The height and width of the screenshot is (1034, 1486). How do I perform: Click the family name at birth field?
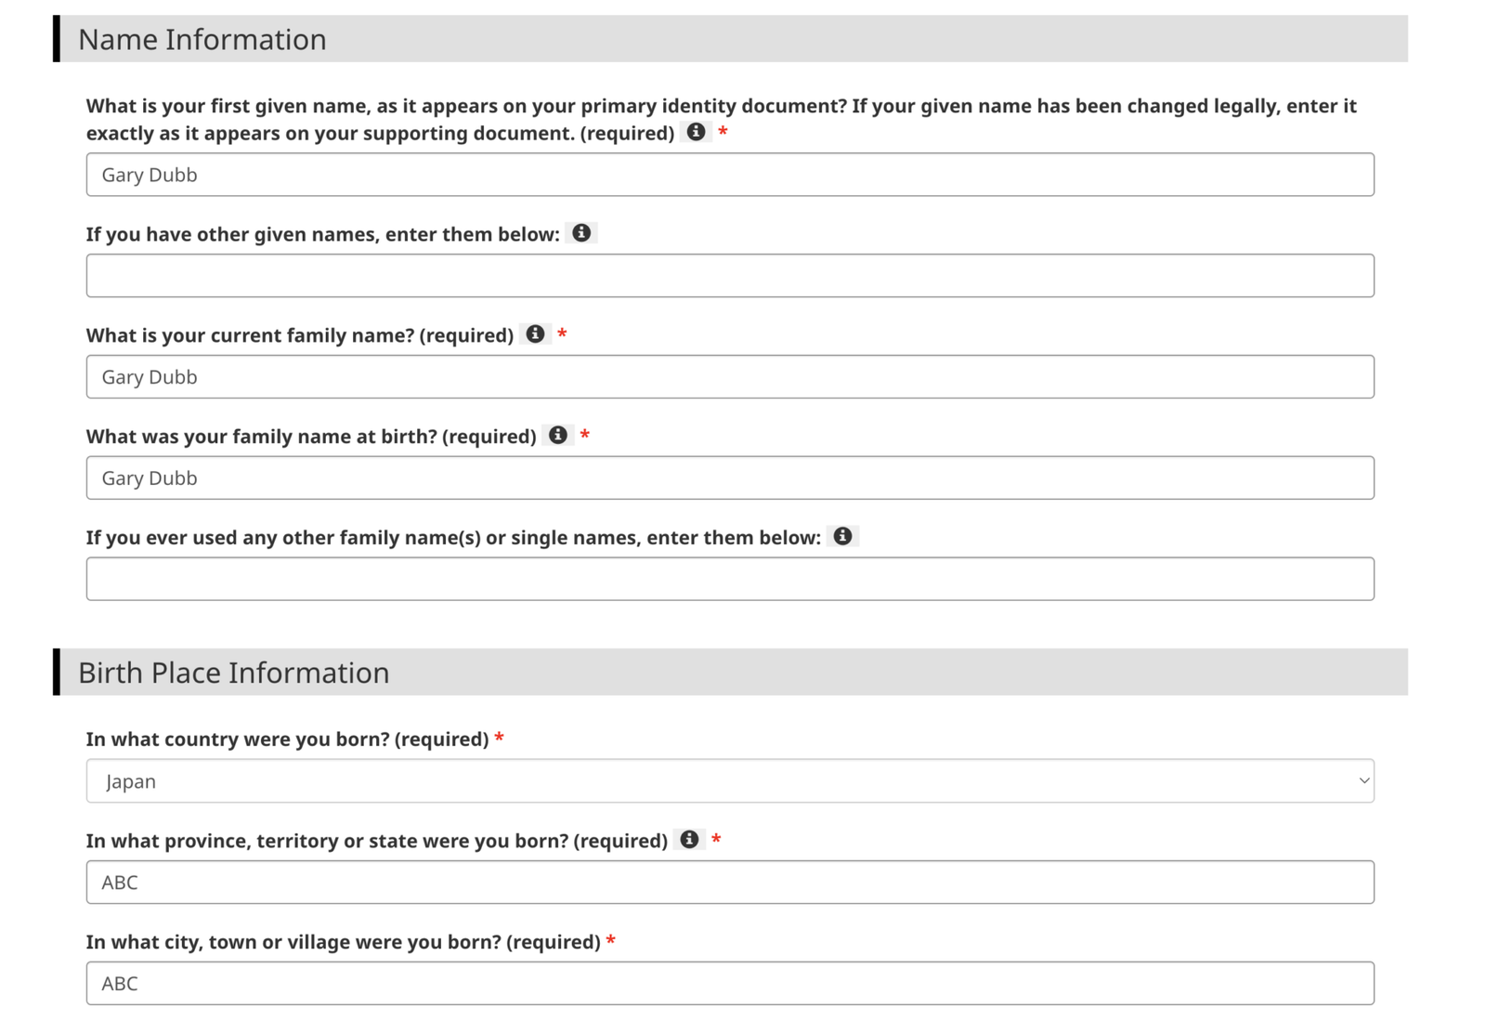[730, 478]
